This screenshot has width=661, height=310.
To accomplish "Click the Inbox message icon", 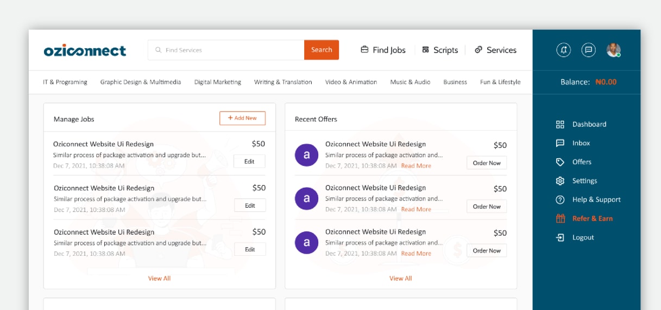I will coord(560,143).
